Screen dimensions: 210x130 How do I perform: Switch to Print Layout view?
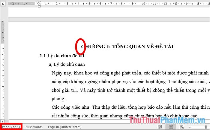coord(171,127)
